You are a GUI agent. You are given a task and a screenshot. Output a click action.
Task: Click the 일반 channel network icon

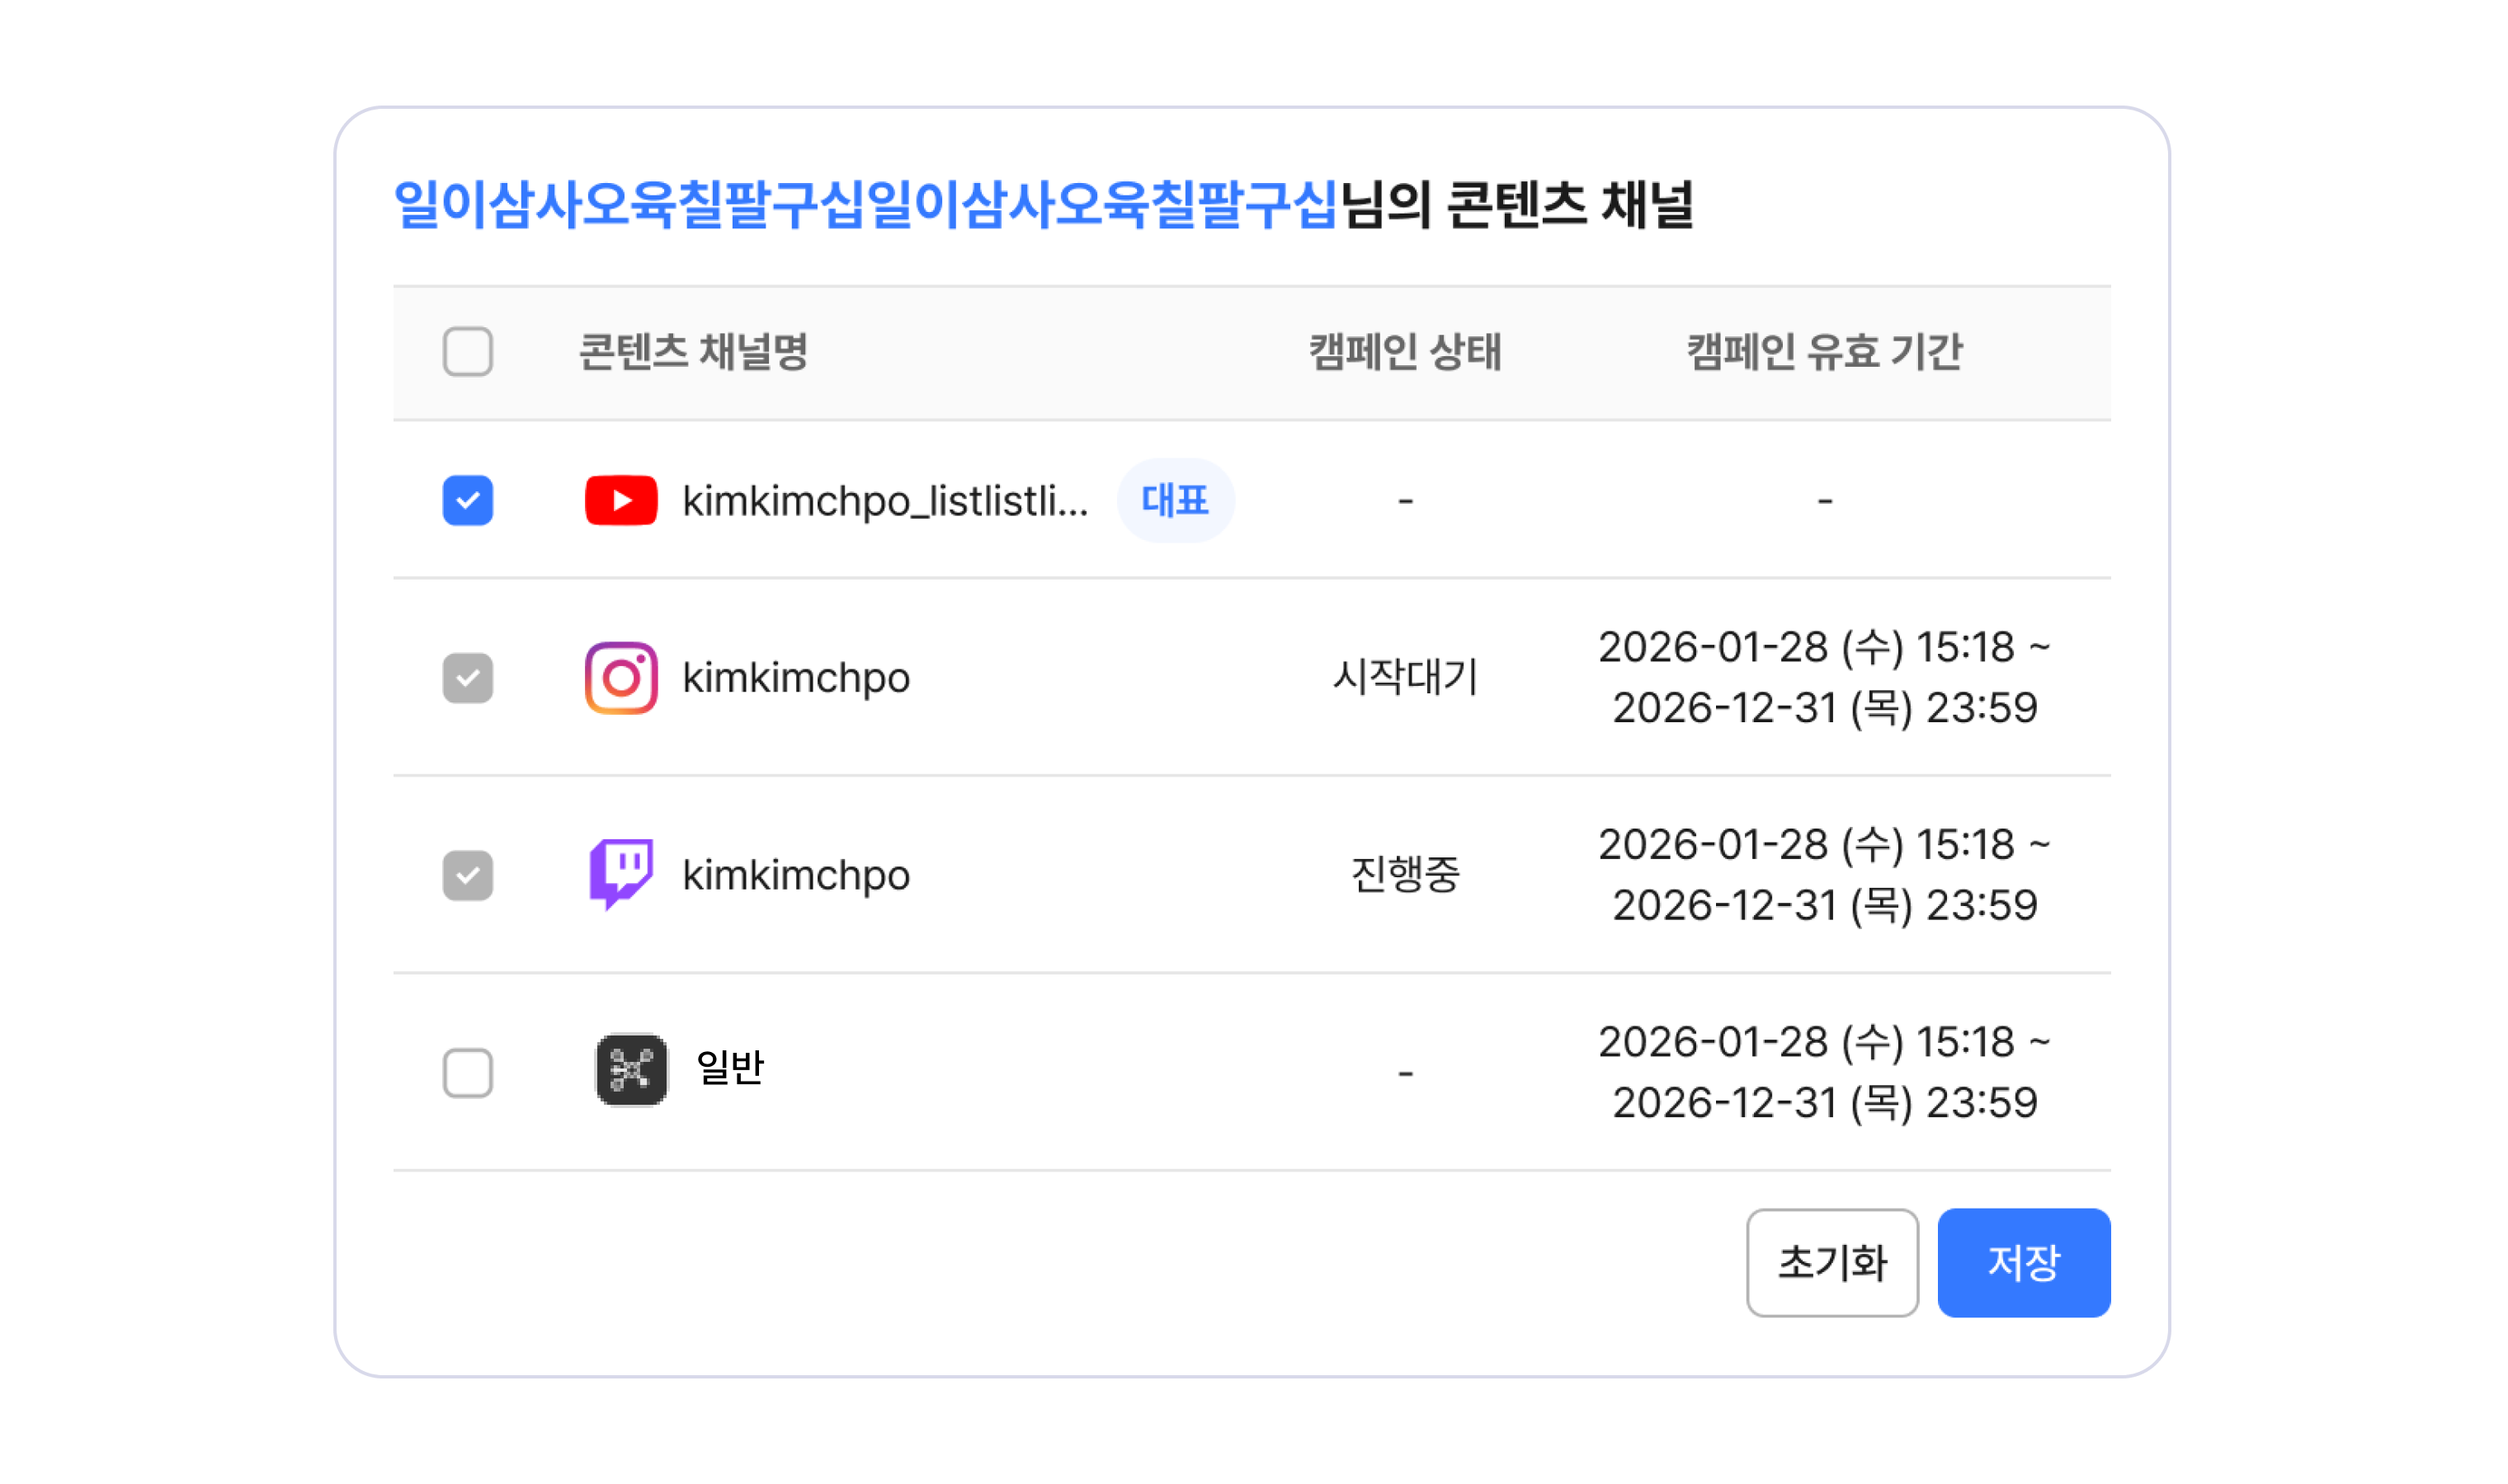click(x=630, y=1070)
